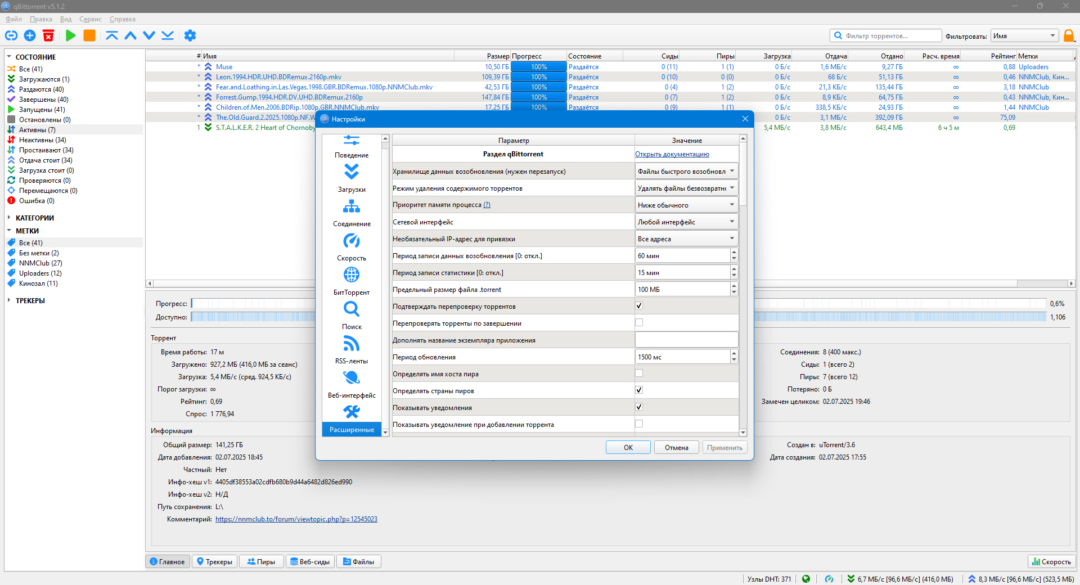Open the 'Фильтровать: Имя' dropdown
Image resolution: width=1080 pixels, height=585 pixels.
point(1024,36)
